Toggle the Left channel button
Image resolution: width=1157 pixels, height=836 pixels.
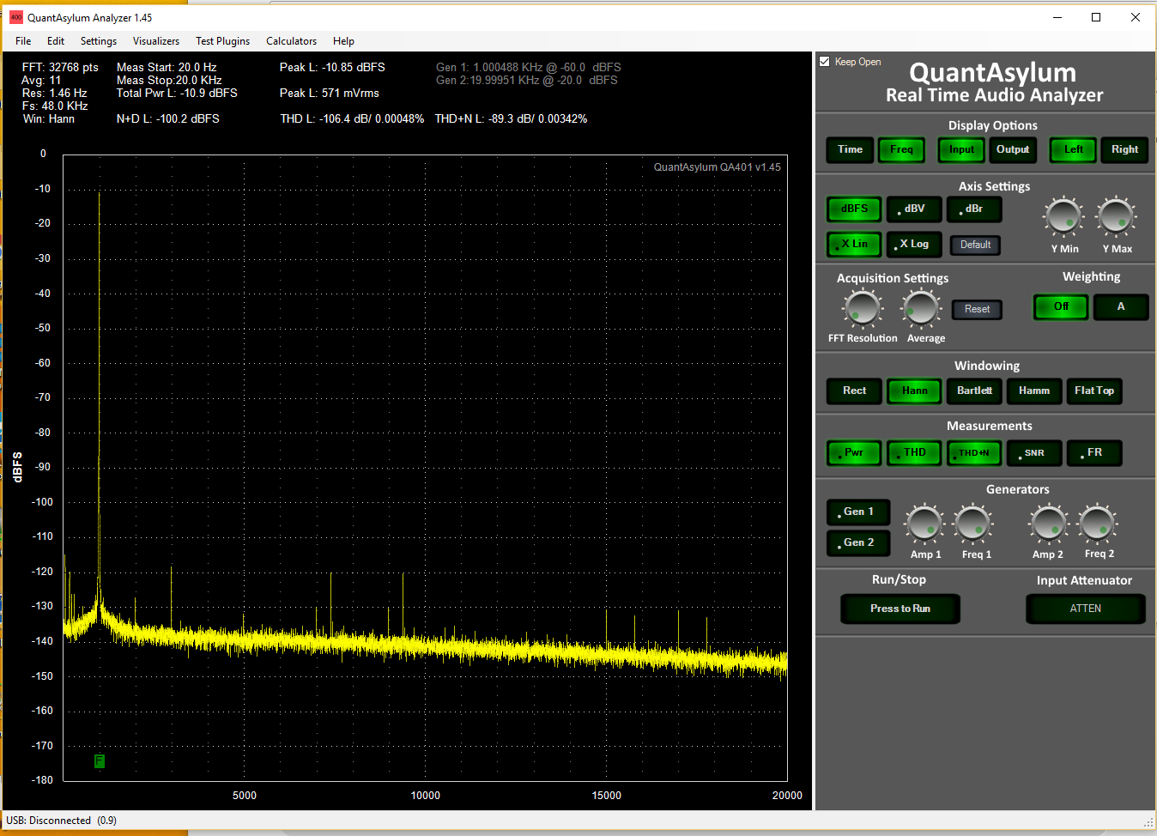[1074, 149]
